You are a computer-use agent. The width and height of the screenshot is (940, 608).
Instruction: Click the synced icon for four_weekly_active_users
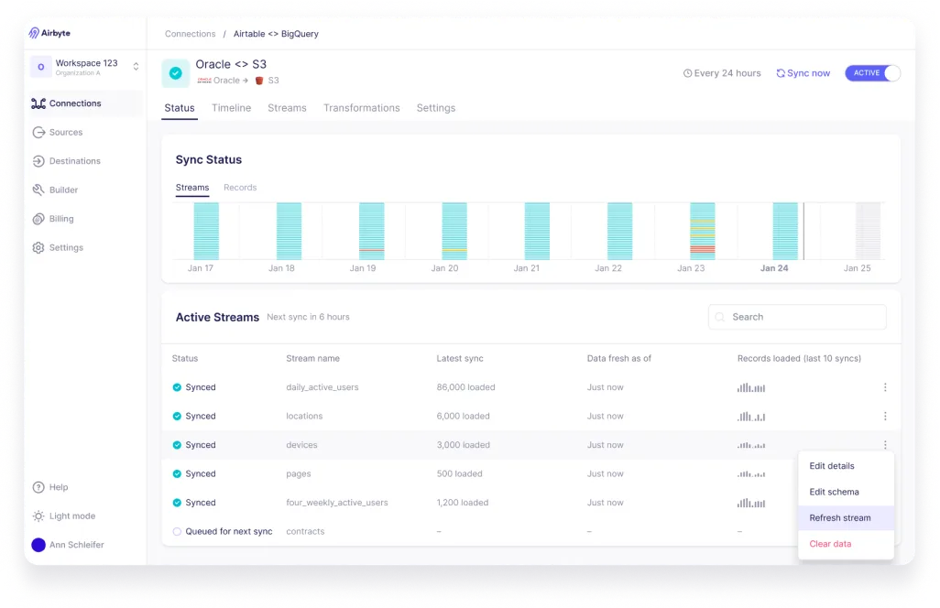click(177, 503)
